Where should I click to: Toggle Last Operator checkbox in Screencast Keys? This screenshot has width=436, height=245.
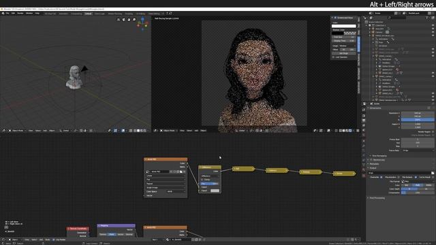(333, 57)
